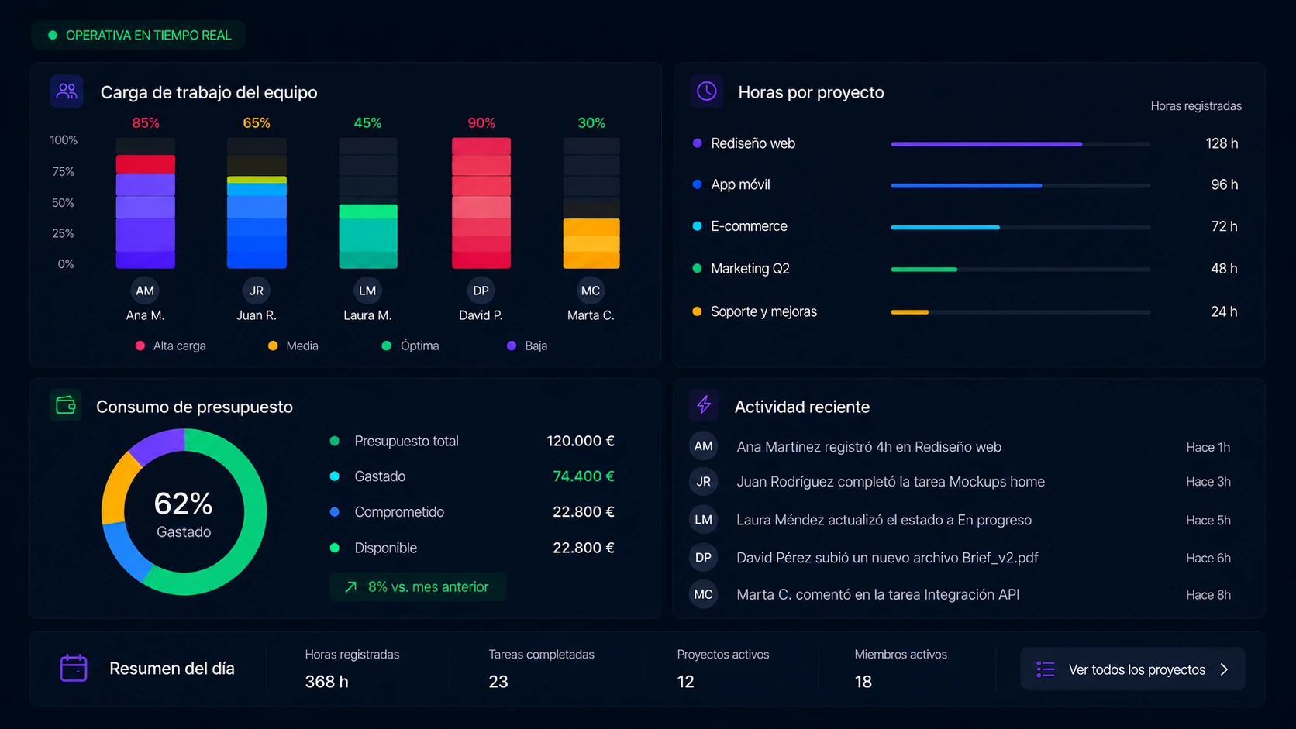Click the 62% Gastado donut chart
This screenshot has width=1296, height=729.
coord(184,511)
